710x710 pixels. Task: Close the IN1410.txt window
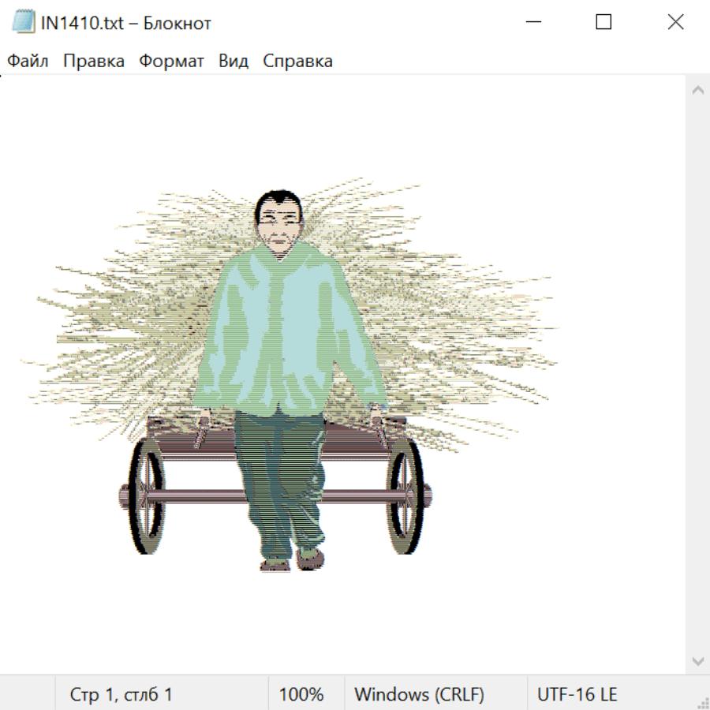[x=675, y=23]
